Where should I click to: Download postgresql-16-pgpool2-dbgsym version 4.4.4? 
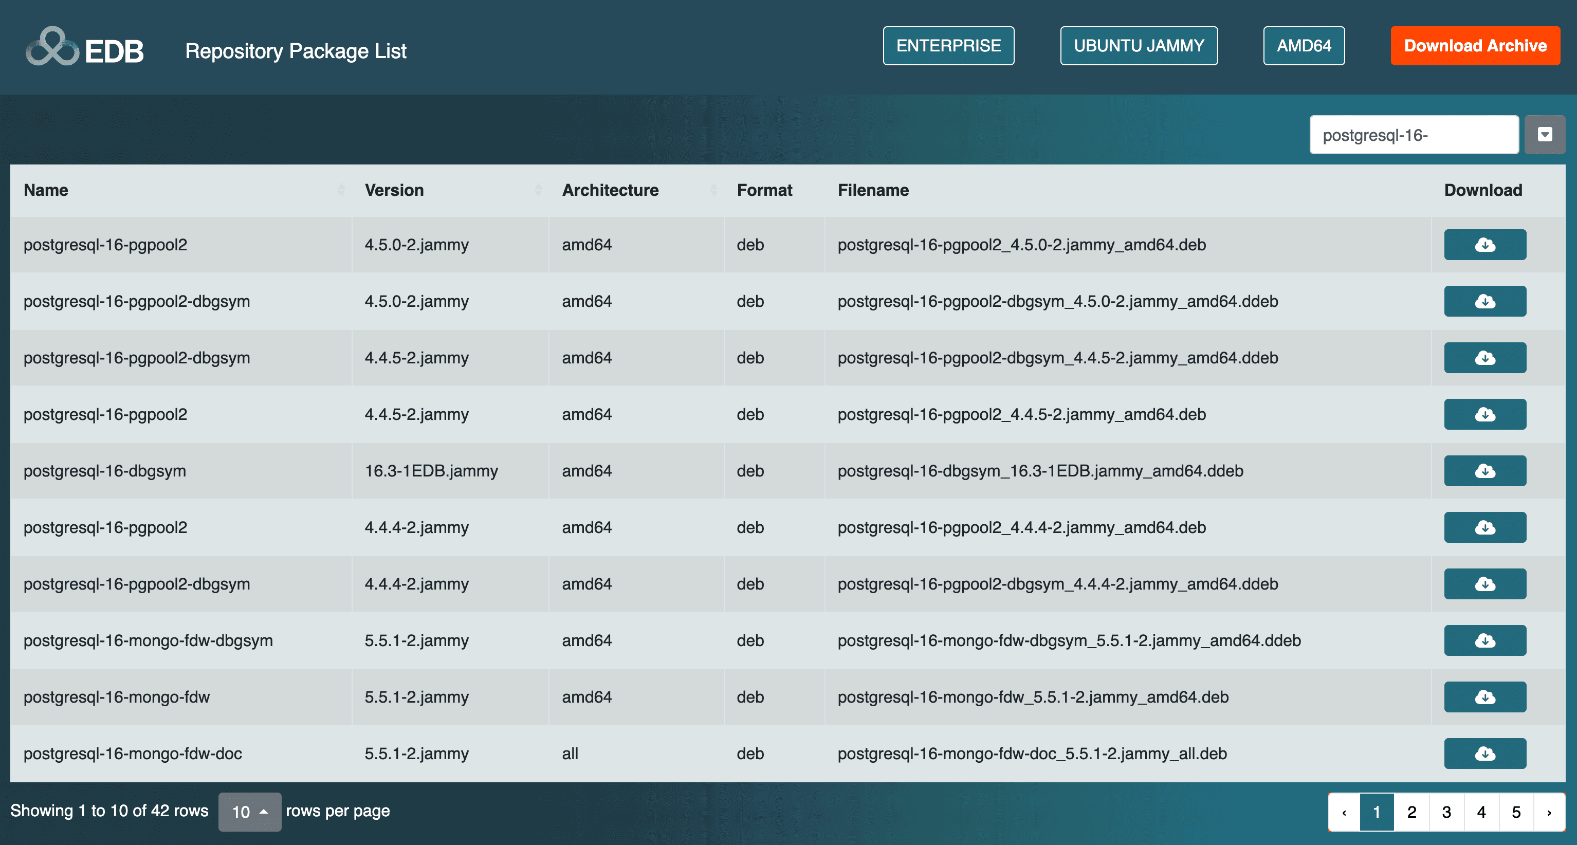coord(1484,583)
